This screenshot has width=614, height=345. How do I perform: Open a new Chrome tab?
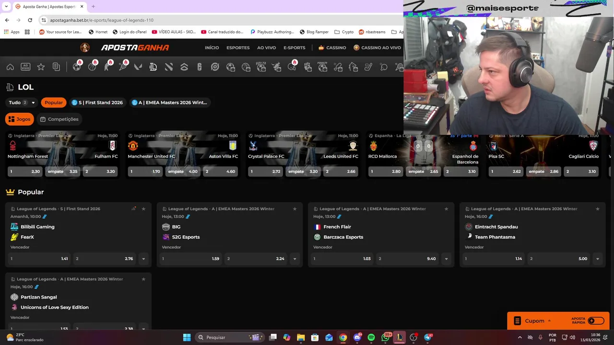[x=93, y=7]
